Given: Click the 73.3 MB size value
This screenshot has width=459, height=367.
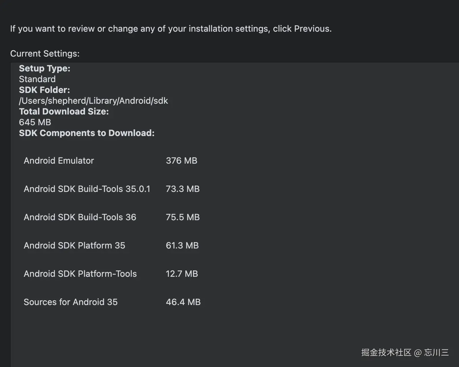Looking at the screenshot, I should [182, 189].
